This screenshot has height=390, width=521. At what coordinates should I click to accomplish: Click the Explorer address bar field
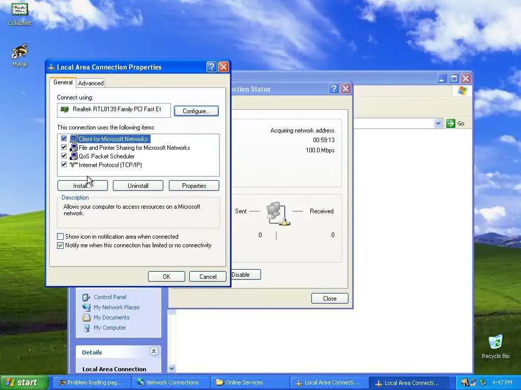[x=394, y=123]
